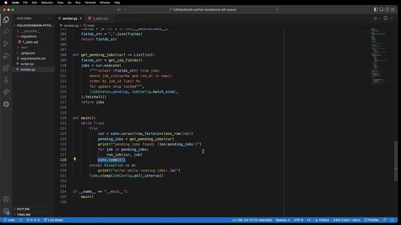Open notifications bell in status bar
This screenshot has height=225, width=401.
392,220
